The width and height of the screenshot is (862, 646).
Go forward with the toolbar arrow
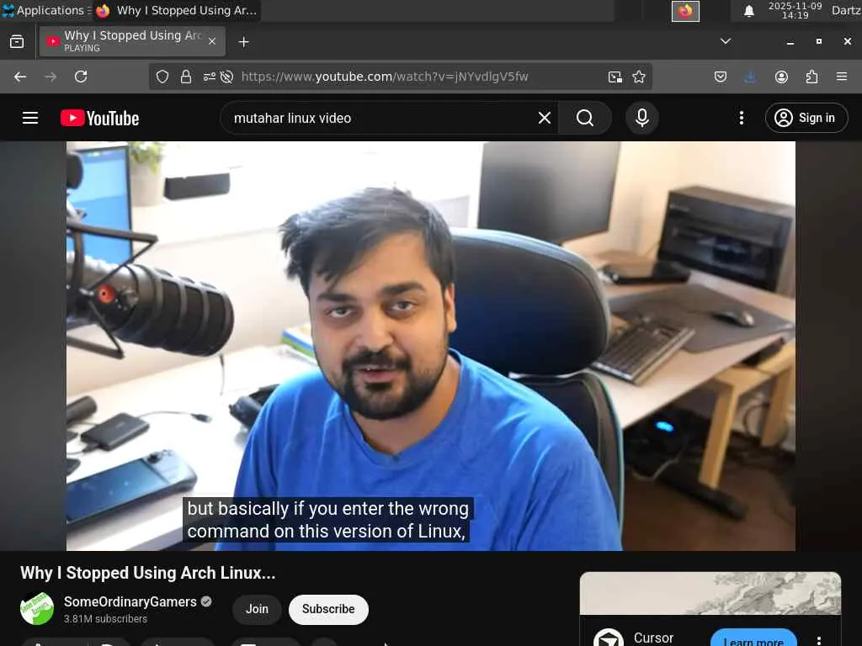pyautogui.click(x=51, y=77)
